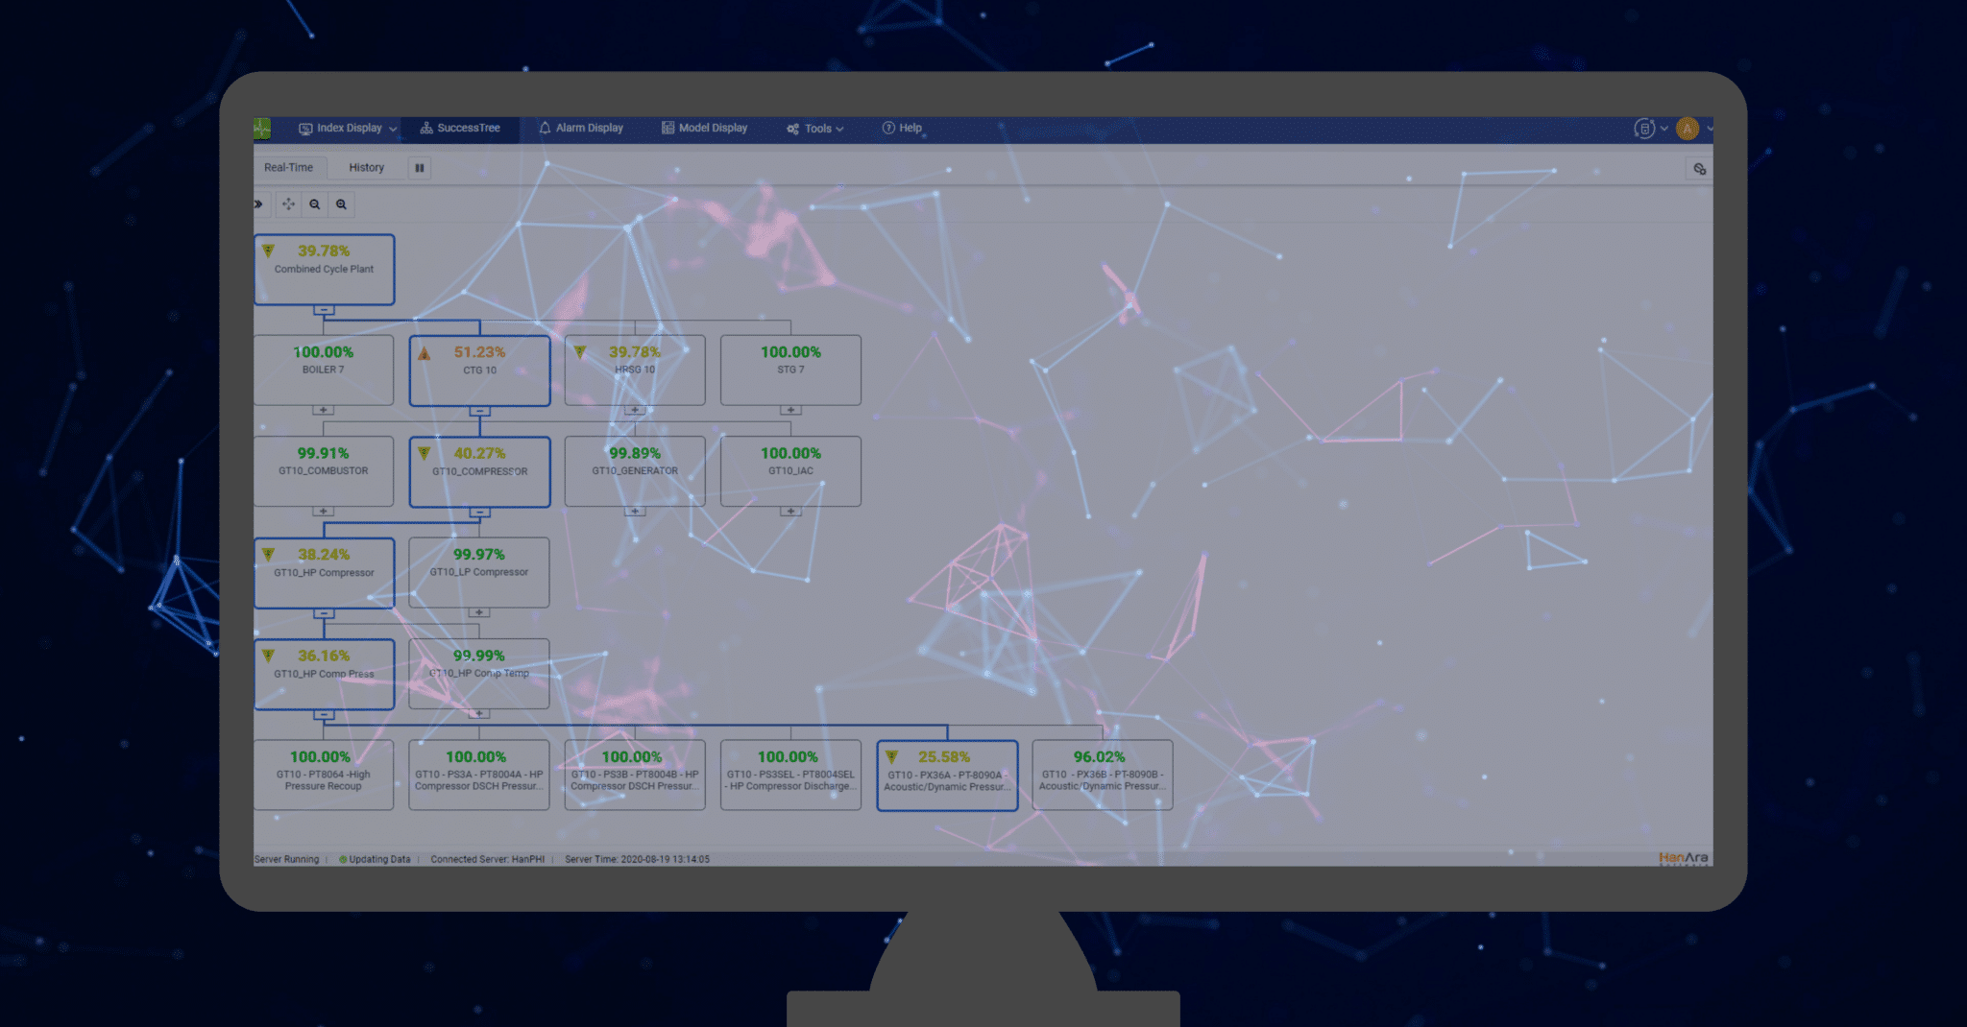The height and width of the screenshot is (1027, 1967).
Task: Collapse the GT10_HP Compressor node
Action: [324, 614]
